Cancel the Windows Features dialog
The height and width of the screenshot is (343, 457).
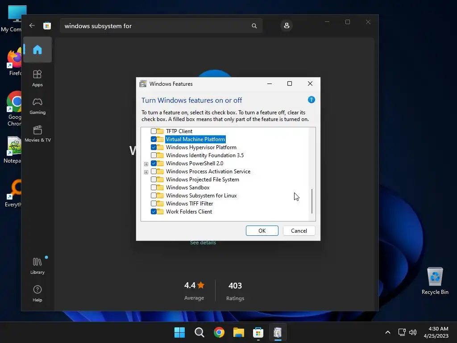(299, 231)
